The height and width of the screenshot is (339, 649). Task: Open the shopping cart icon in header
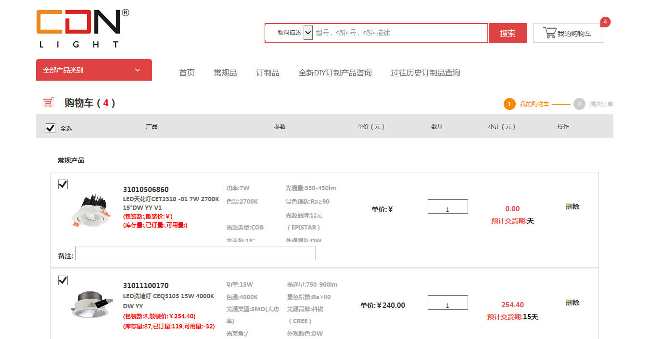[x=549, y=33]
